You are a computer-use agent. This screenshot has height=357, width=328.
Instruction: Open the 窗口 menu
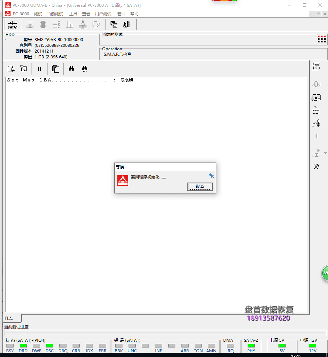pyautogui.click(x=121, y=14)
